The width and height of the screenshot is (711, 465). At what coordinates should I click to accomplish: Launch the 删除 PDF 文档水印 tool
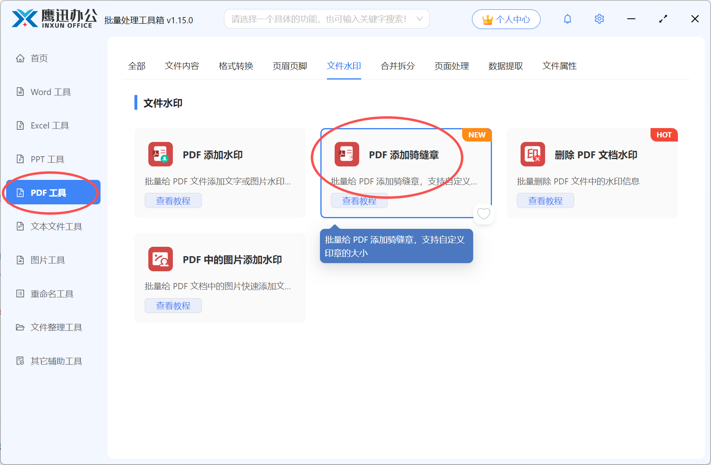click(596, 155)
